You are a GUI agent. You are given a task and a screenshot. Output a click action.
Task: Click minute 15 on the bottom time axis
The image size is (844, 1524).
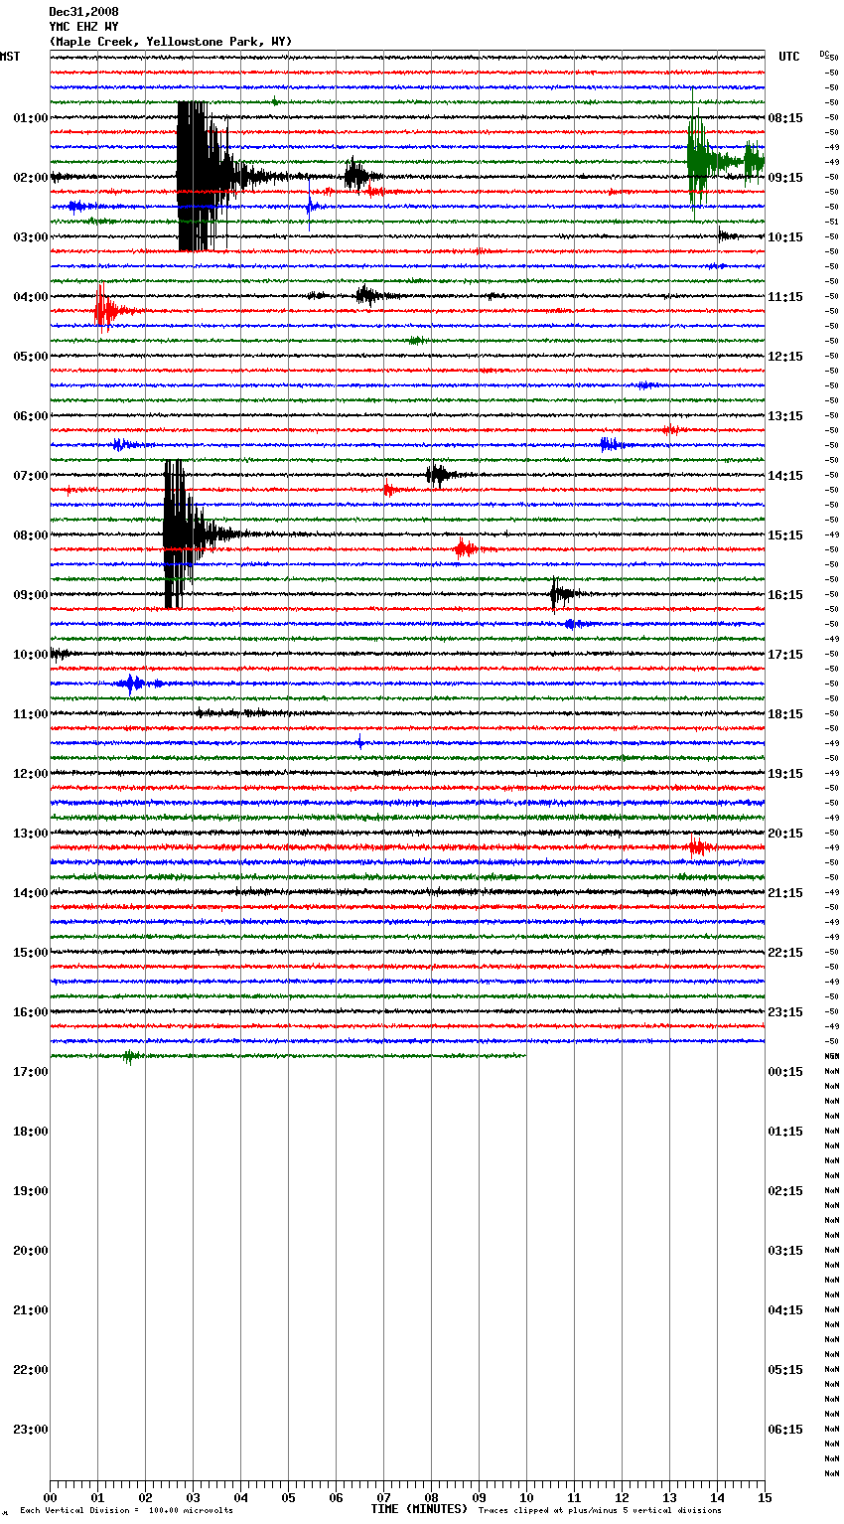pos(765,1497)
